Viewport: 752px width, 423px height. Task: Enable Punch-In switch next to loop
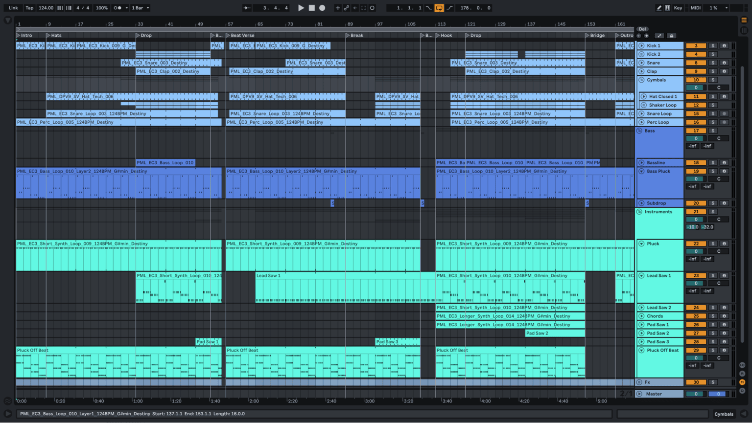(429, 8)
